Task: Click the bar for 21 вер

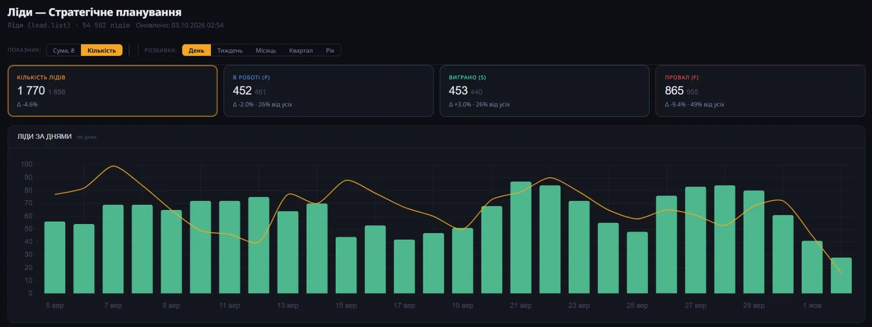Action: [x=521, y=238]
